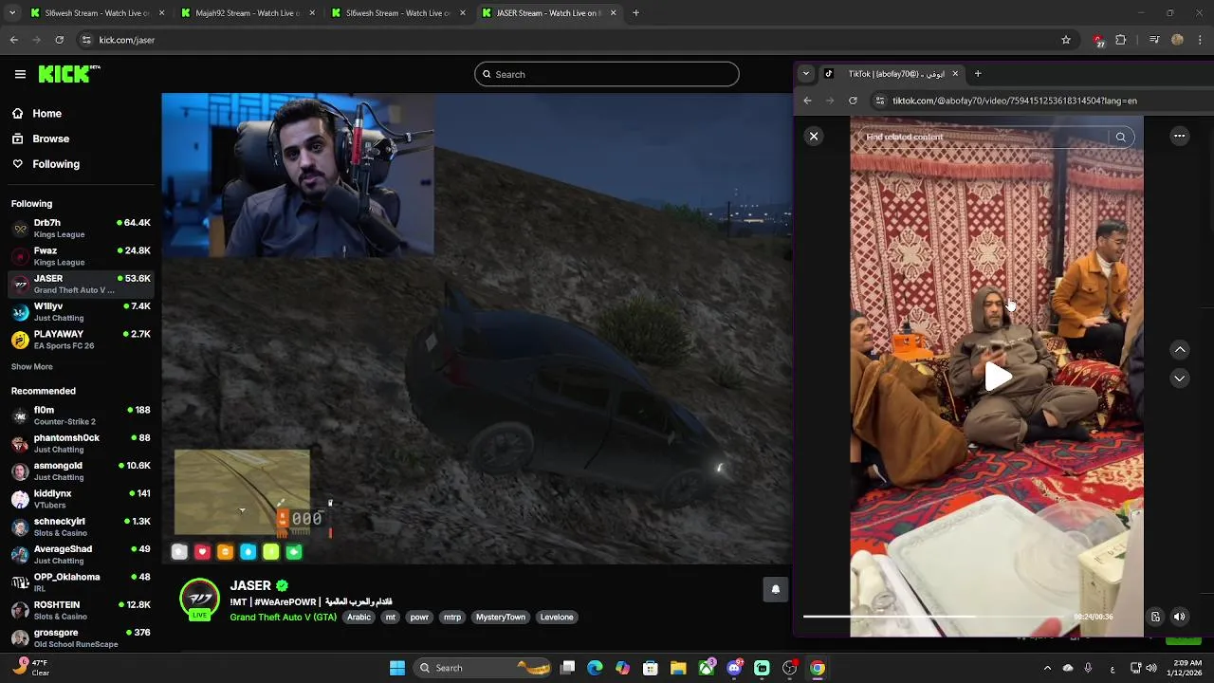Open W1llyv channel in sidebar
The height and width of the screenshot is (683, 1214).
81,312
